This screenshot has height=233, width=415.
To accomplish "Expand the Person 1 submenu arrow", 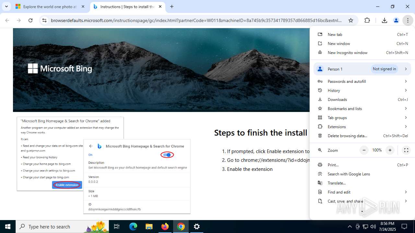I will pyautogui.click(x=406, y=69).
